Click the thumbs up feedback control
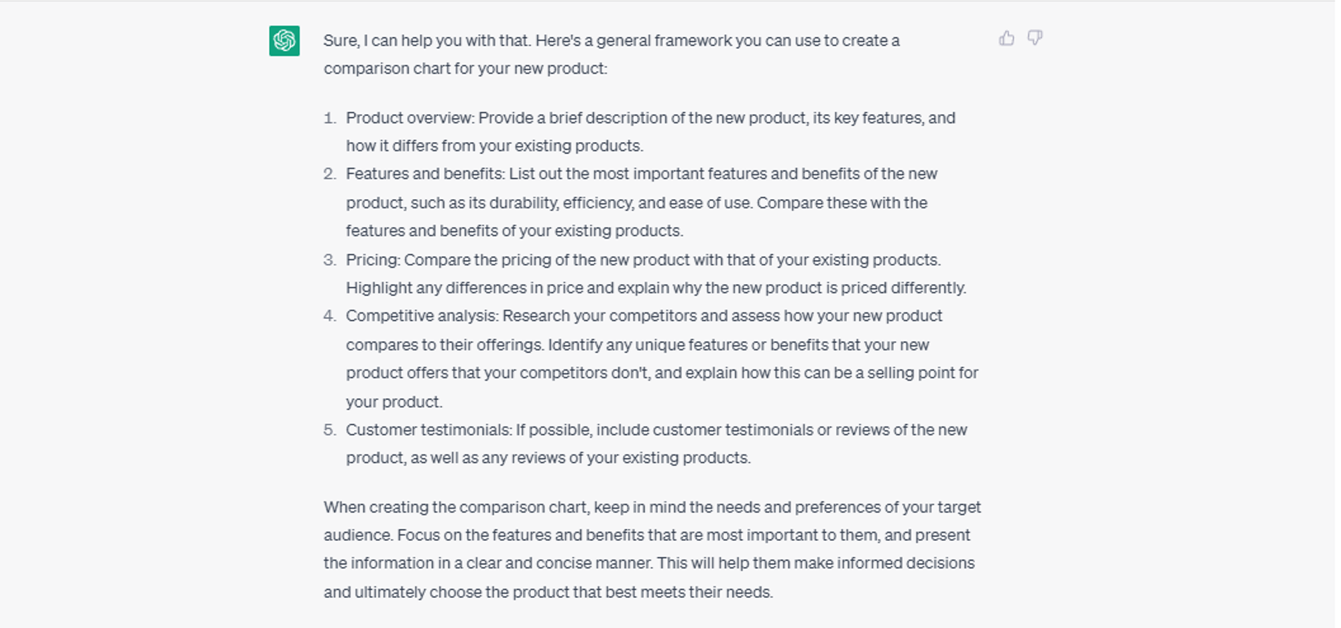The image size is (1341, 628). 1006,39
